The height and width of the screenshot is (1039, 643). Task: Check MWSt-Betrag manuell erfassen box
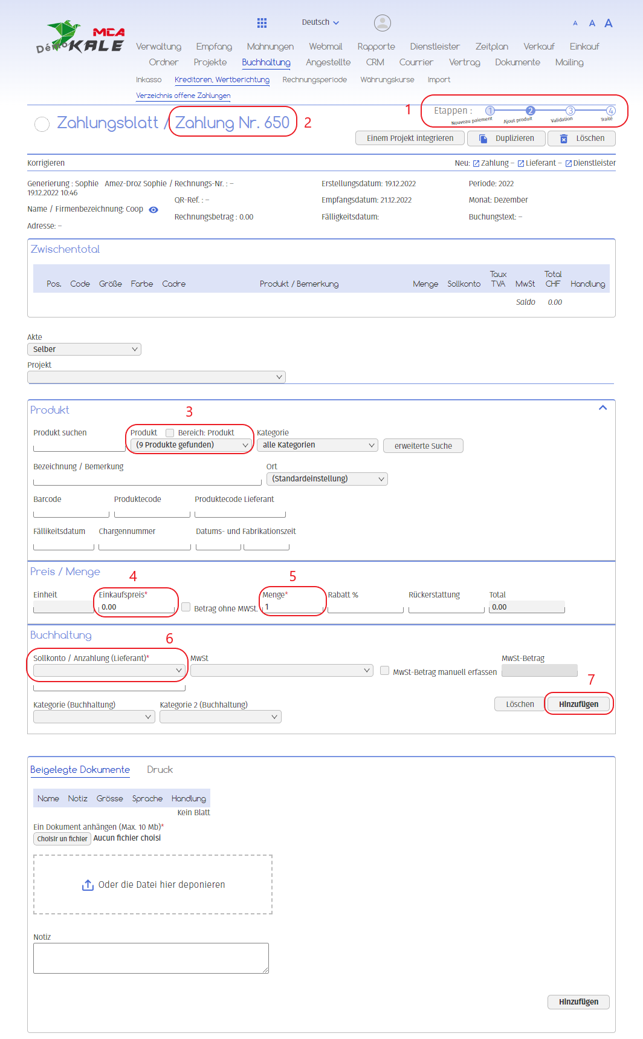[x=384, y=671]
